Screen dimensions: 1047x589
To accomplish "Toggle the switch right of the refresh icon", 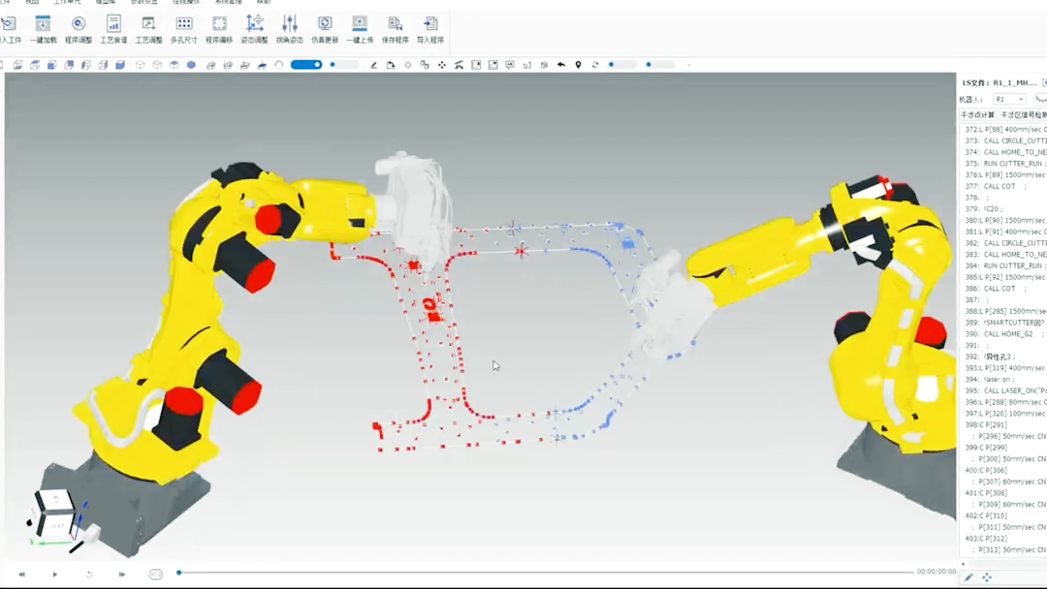I will pos(621,65).
